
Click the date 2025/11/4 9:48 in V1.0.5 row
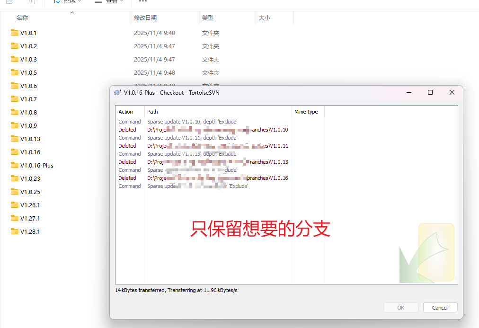(x=155, y=73)
